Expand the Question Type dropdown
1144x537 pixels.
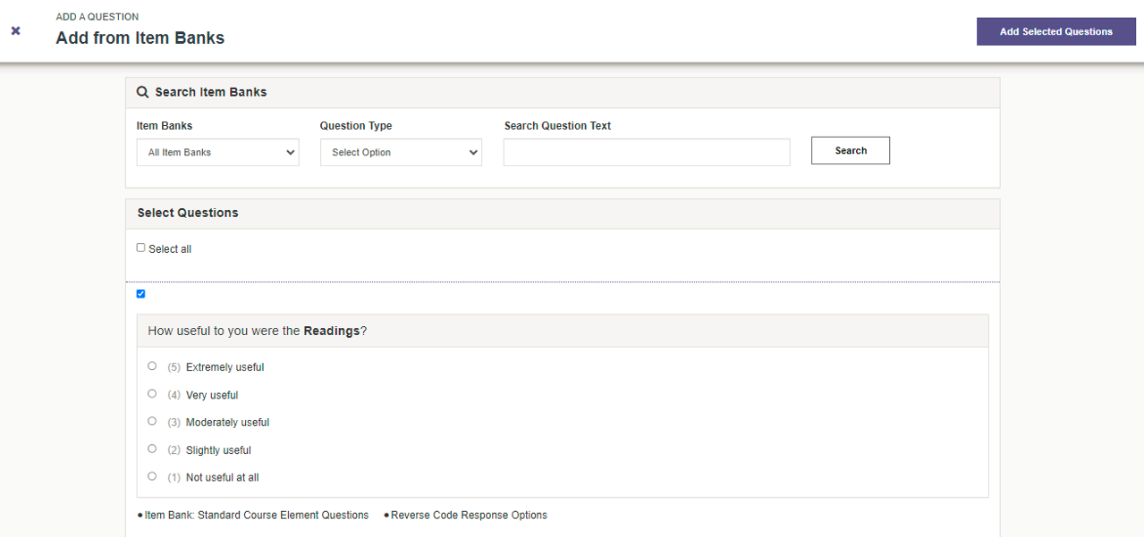pyautogui.click(x=401, y=152)
